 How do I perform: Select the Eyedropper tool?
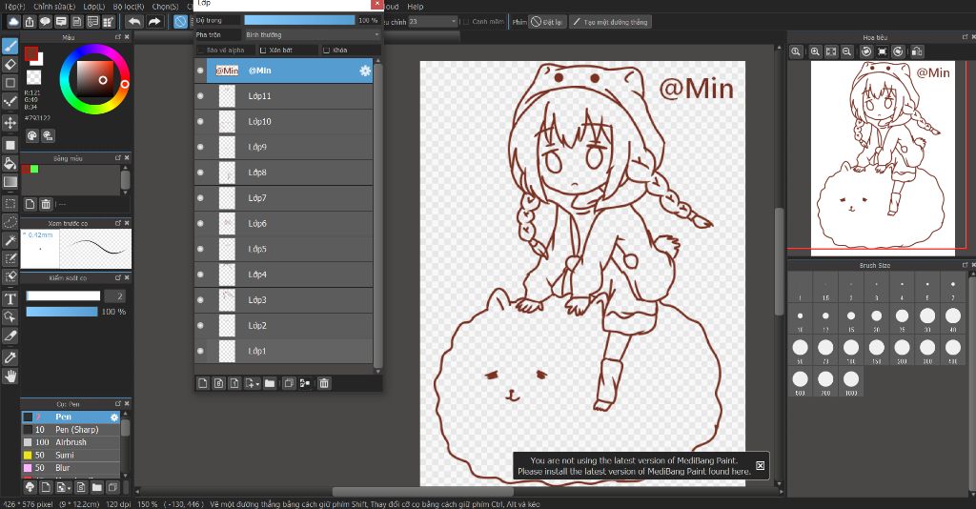pos(10,357)
